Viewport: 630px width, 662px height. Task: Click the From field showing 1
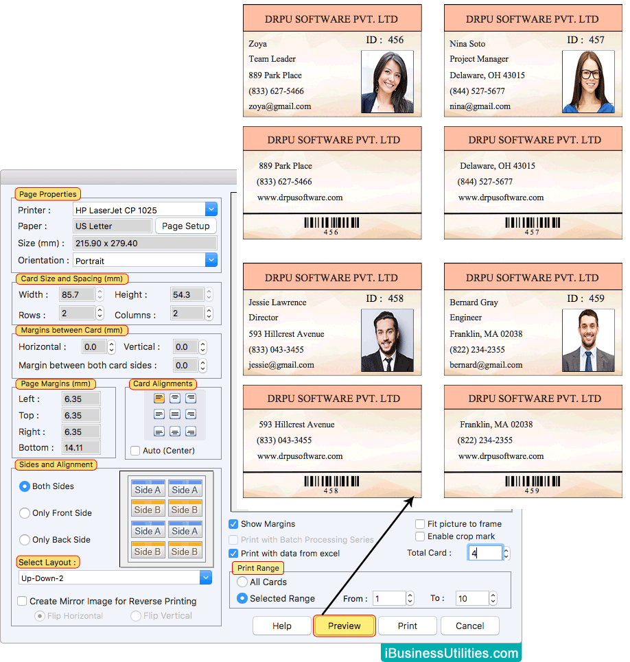coord(389,598)
